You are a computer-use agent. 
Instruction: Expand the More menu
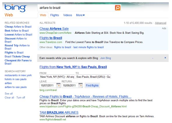click(x=80, y=15)
